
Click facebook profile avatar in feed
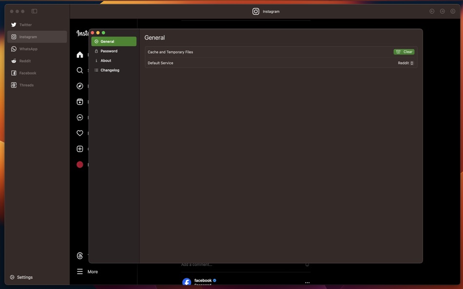(x=187, y=282)
